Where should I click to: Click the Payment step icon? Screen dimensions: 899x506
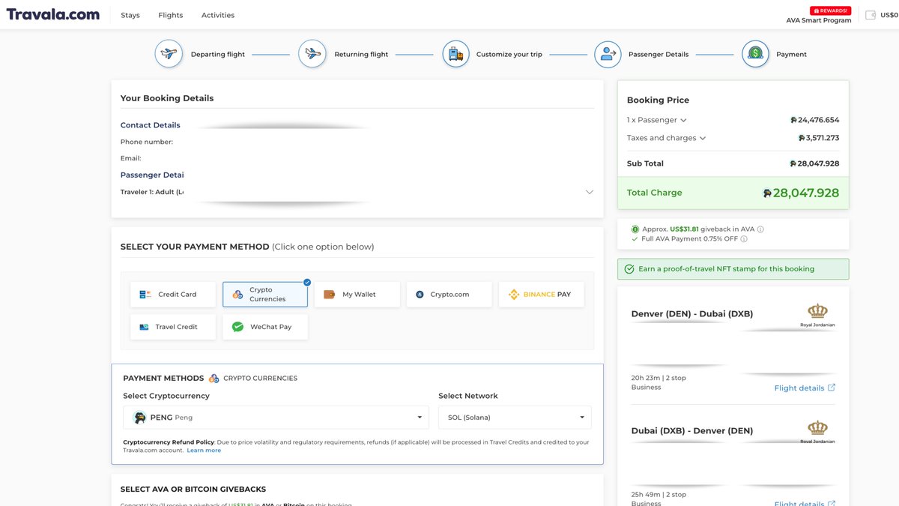pyautogui.click(x=756, y=54)
